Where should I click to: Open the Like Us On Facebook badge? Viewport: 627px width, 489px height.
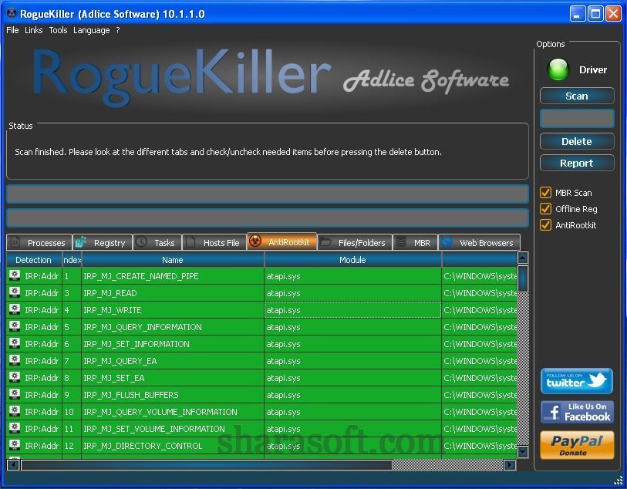(577, 412)
